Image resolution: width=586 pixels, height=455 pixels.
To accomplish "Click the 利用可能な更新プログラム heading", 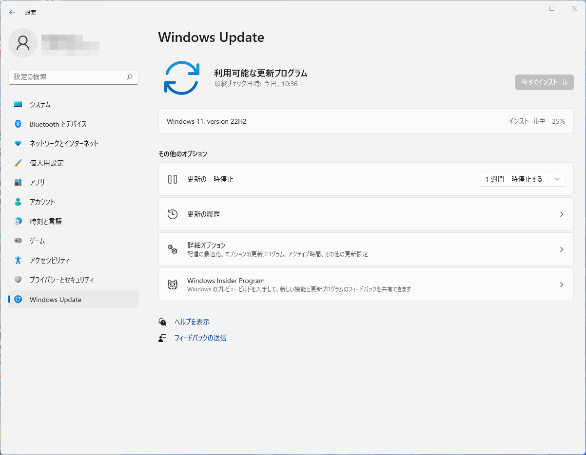I will click(261, 73).
